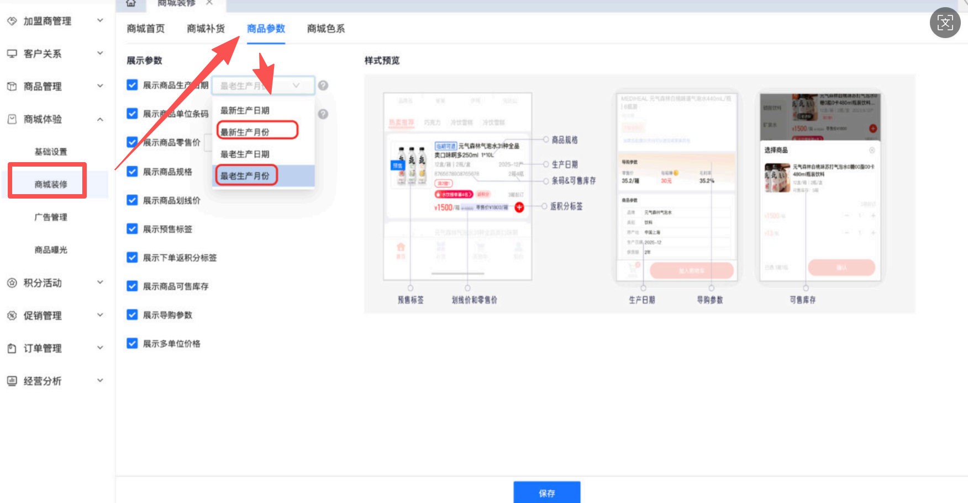Image resolution: width=968 pixels, height=503 pixels.
Task: Click the 保存 button
Action: point(546,493)
